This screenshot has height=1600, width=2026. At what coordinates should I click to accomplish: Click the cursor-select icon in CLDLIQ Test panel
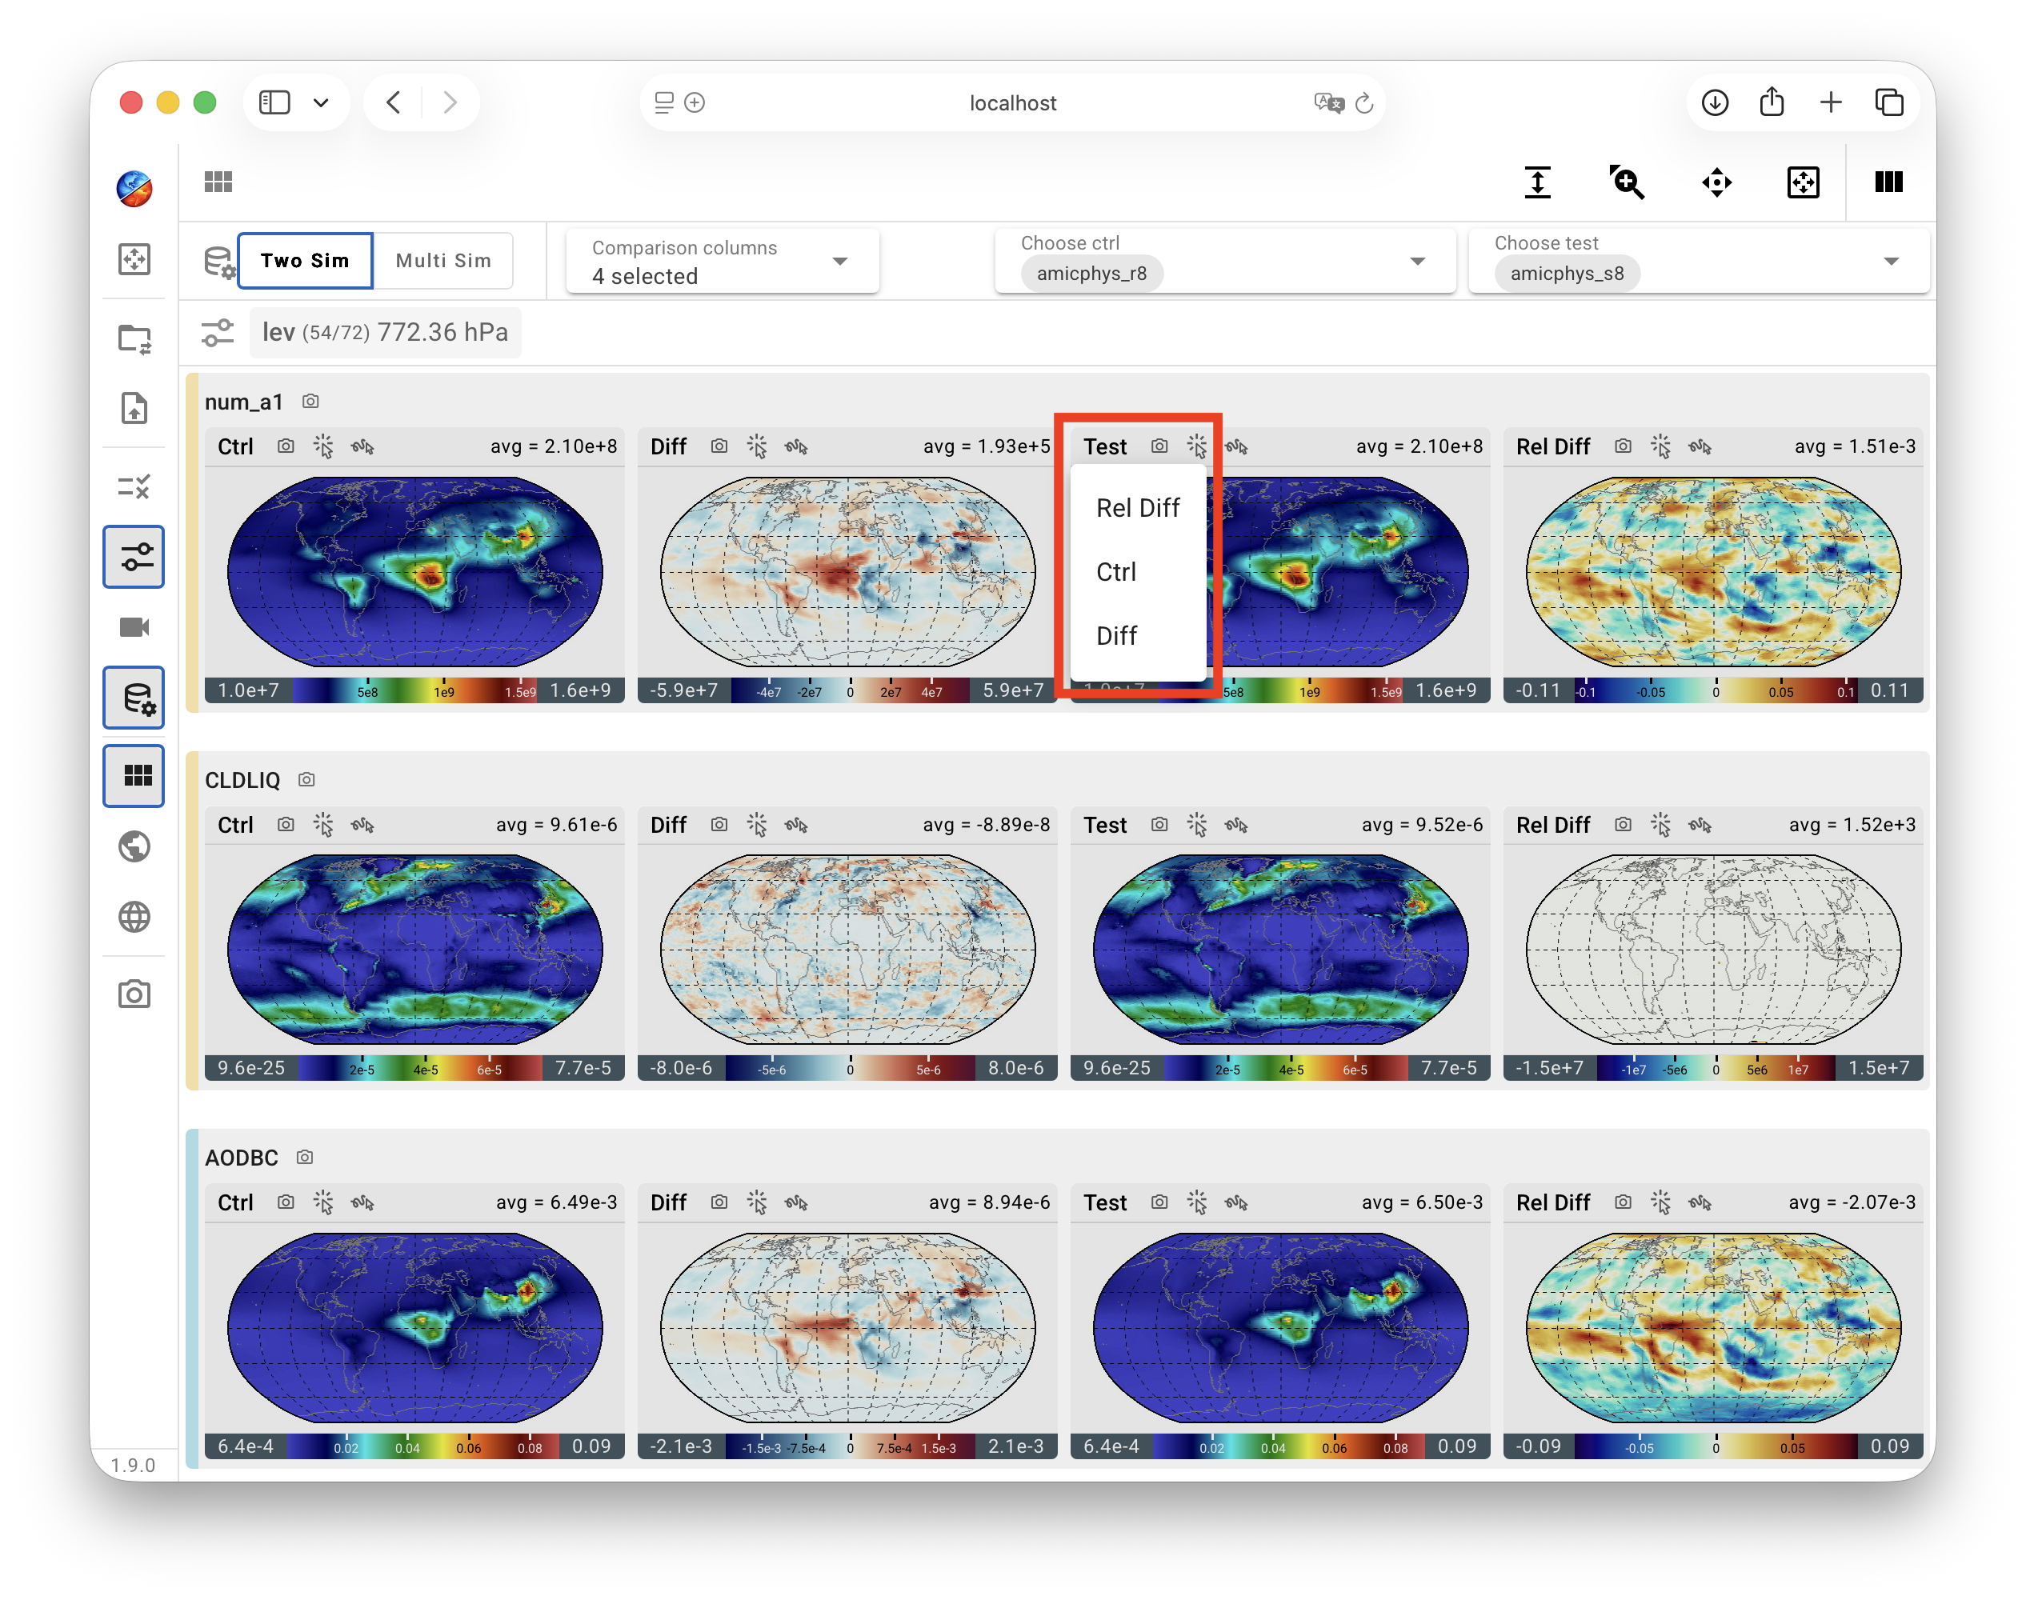pos(1197,826)
